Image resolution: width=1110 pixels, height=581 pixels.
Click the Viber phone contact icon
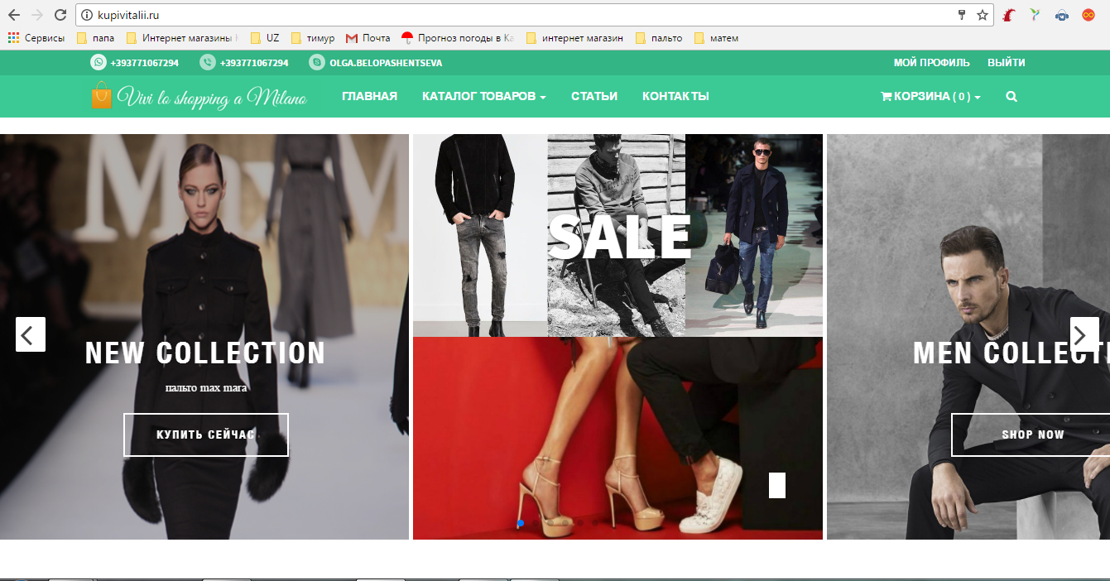click(x=208, y=62)
